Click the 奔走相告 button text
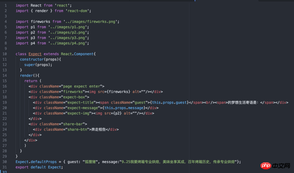 tap(98, 130)
